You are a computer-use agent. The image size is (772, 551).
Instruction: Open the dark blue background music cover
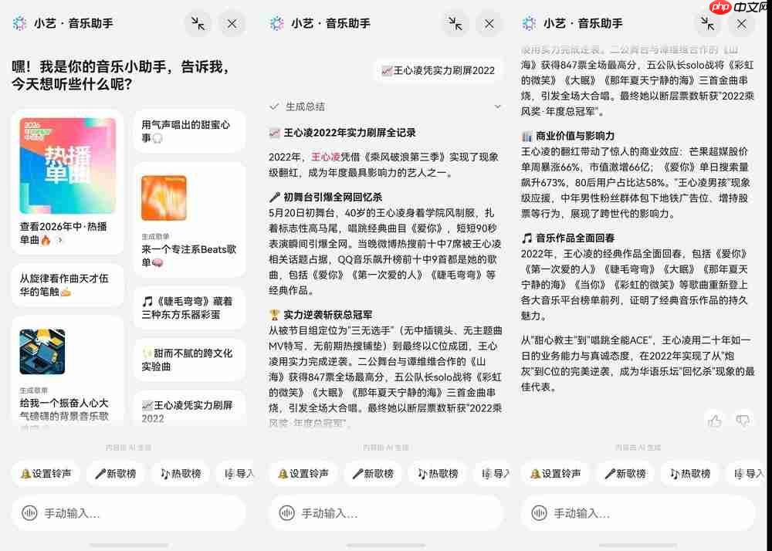(42, 351)
